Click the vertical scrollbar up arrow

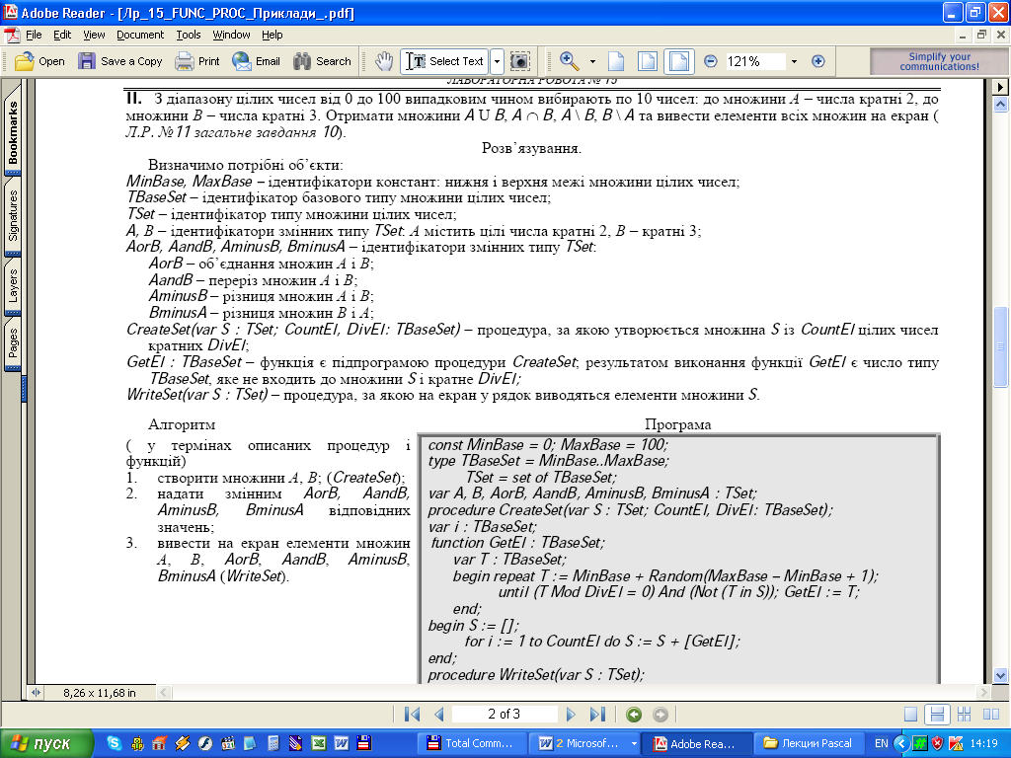pos(1001,103)
